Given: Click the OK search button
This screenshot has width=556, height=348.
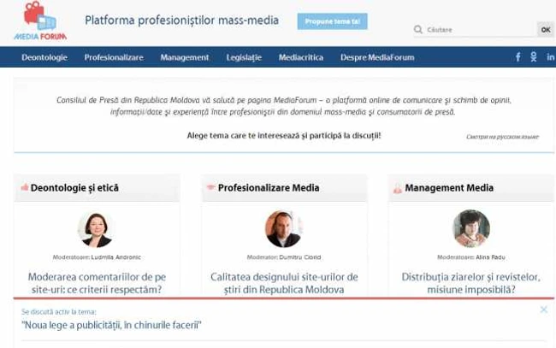Looking at the screenshot, I should coord(546,30).
